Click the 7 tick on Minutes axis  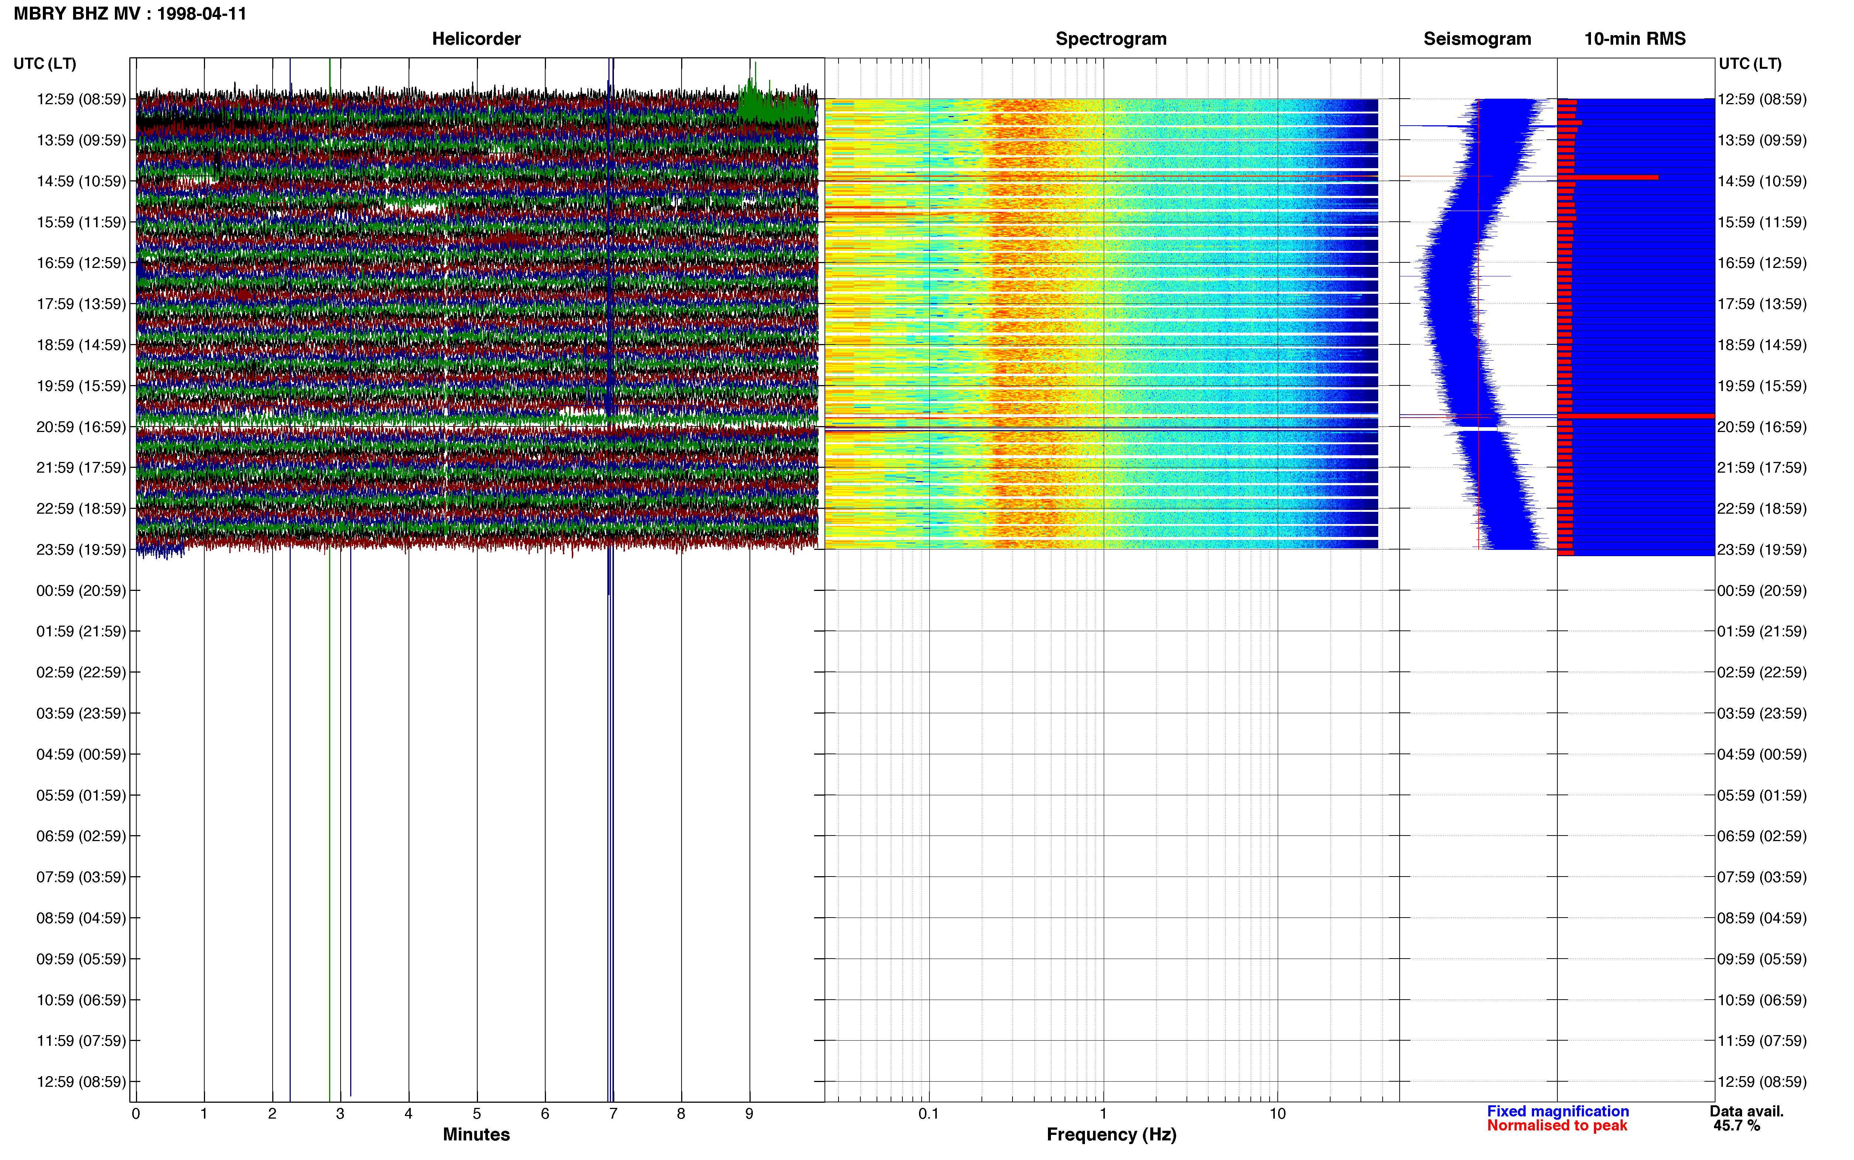(614, 1113)
